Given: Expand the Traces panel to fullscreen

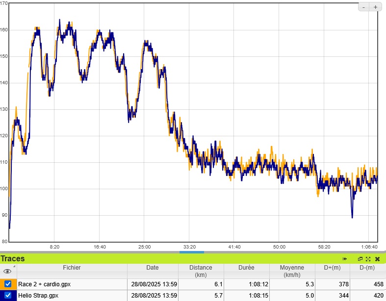Looking at the screenshot, I should tap(368, 259).
